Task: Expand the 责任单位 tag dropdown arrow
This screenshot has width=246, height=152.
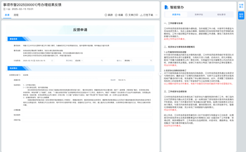Action: point(82,61)
